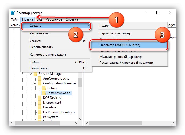This screenshot has height=135, width=185.
Task: Collapse the Session Manager node
Action: [x=31, y=74]
